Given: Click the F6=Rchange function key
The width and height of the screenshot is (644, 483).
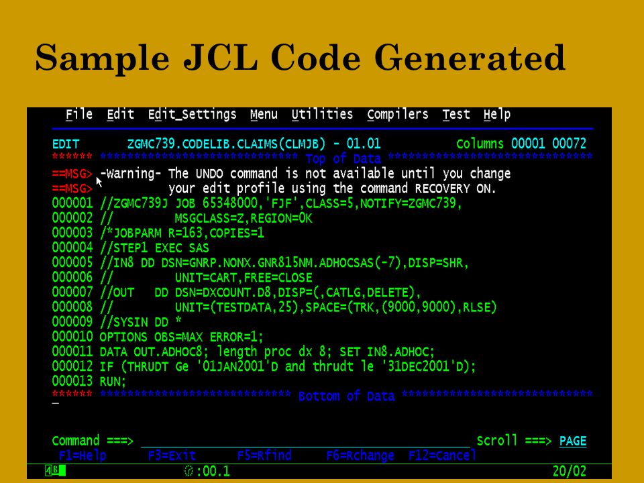Looking at the screenshot, I should click(x=360, y=455).
